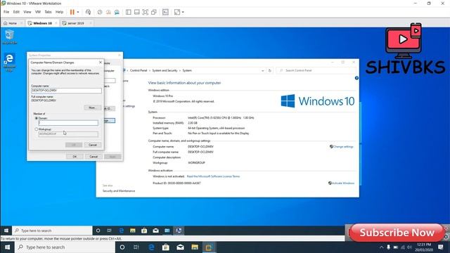This screenshot has width=450, height=253.
Task: Click the guest Cortana circle icon
Action: 98,231
